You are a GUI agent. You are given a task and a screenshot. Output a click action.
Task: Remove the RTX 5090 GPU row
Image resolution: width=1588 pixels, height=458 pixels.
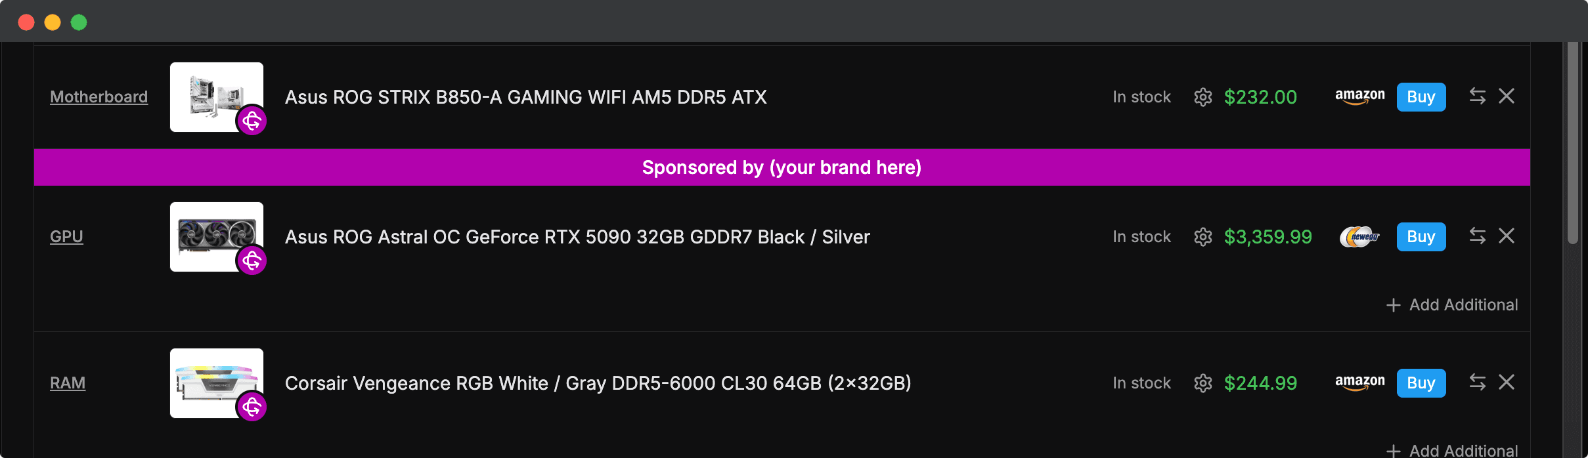click(x=1507, y=236)
